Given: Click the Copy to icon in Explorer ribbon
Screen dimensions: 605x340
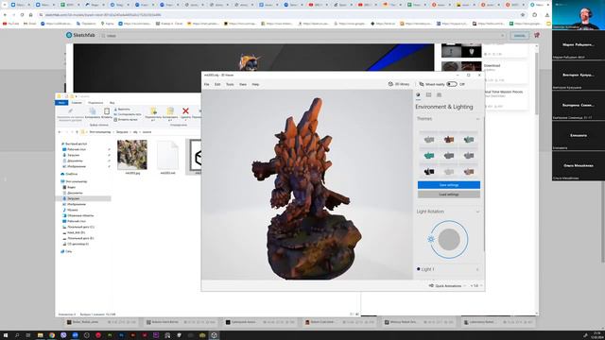Looking at the screenshot, I should pos(170,111).
